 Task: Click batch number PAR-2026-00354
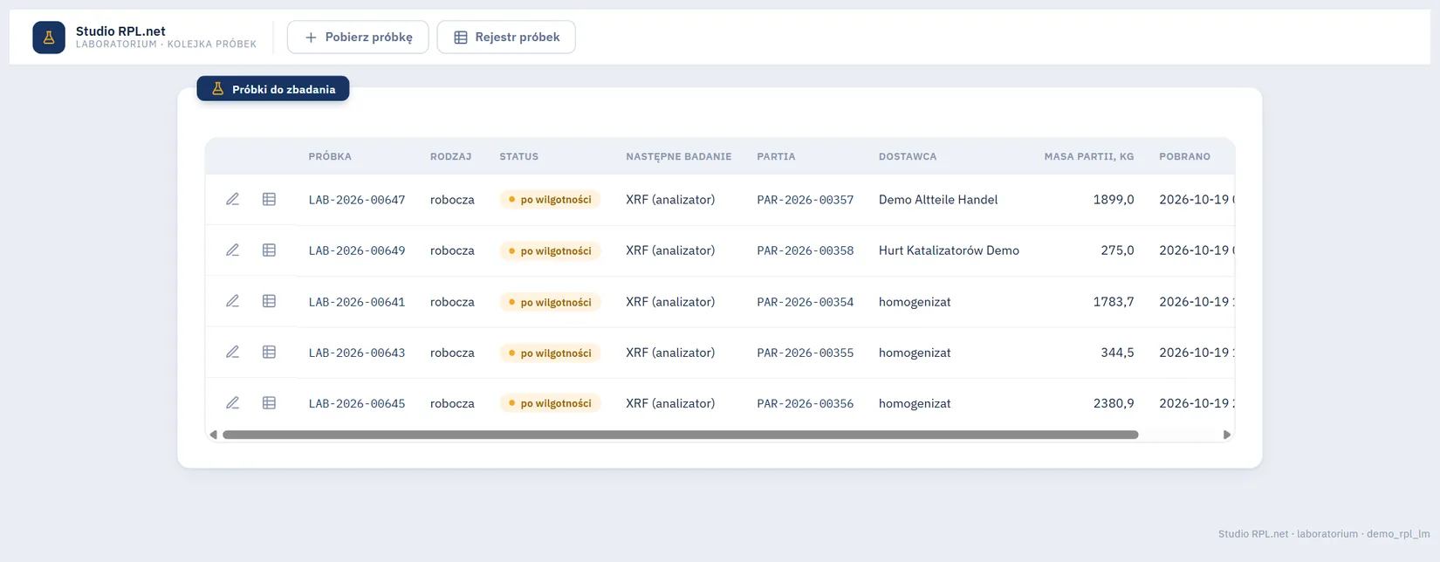coord(806,302)
